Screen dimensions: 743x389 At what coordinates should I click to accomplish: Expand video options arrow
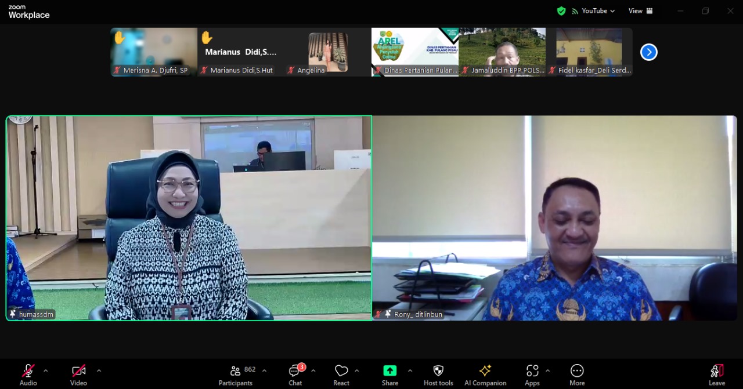point(99,370)
